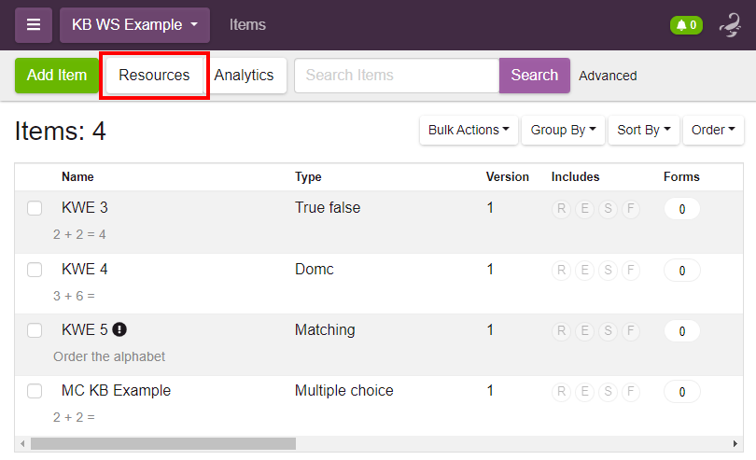756x460 pixels.
Task: Click the E include icon for KWE 5
Action: 584,331
